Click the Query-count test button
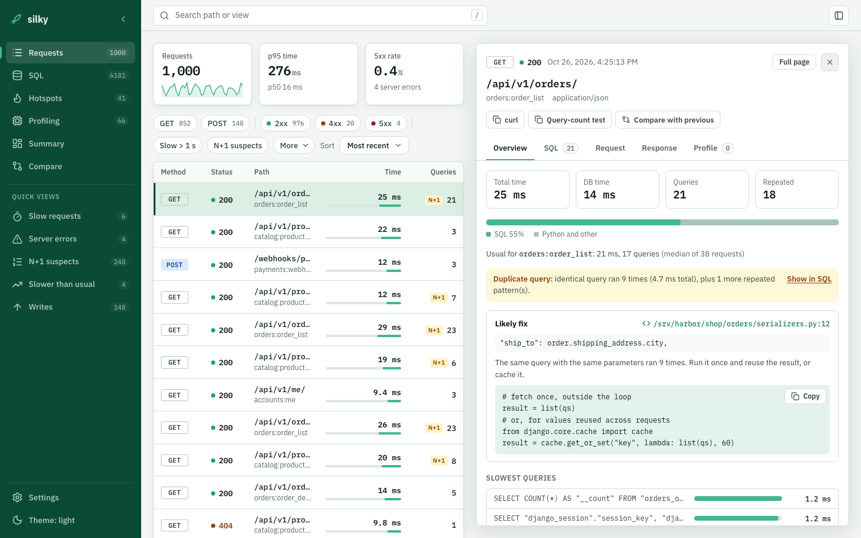Screen dimensions: 861x538 tap(570, 120)
